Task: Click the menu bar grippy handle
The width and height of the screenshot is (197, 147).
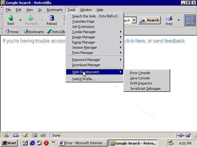Action: point(2,10)
